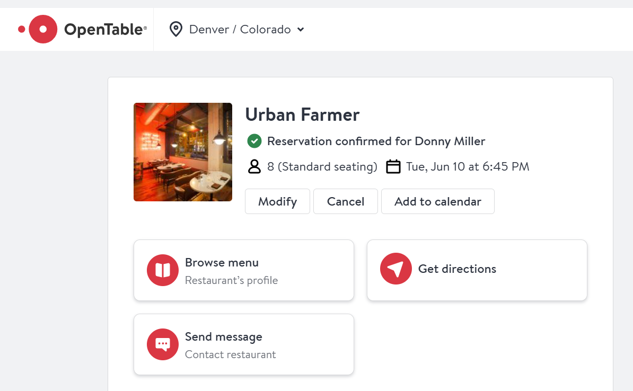Click the OpenTable wordmark text

105,30
